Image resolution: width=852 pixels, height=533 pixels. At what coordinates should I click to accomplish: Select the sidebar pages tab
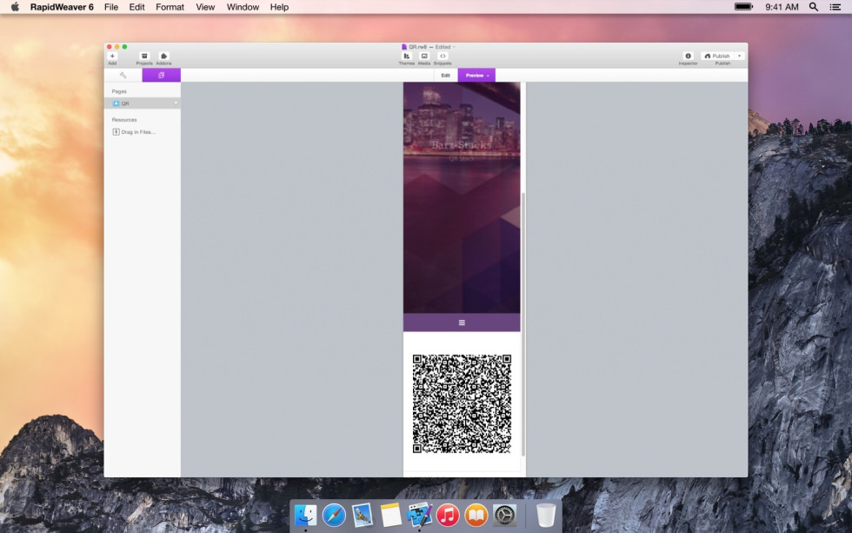click(162, 75)
